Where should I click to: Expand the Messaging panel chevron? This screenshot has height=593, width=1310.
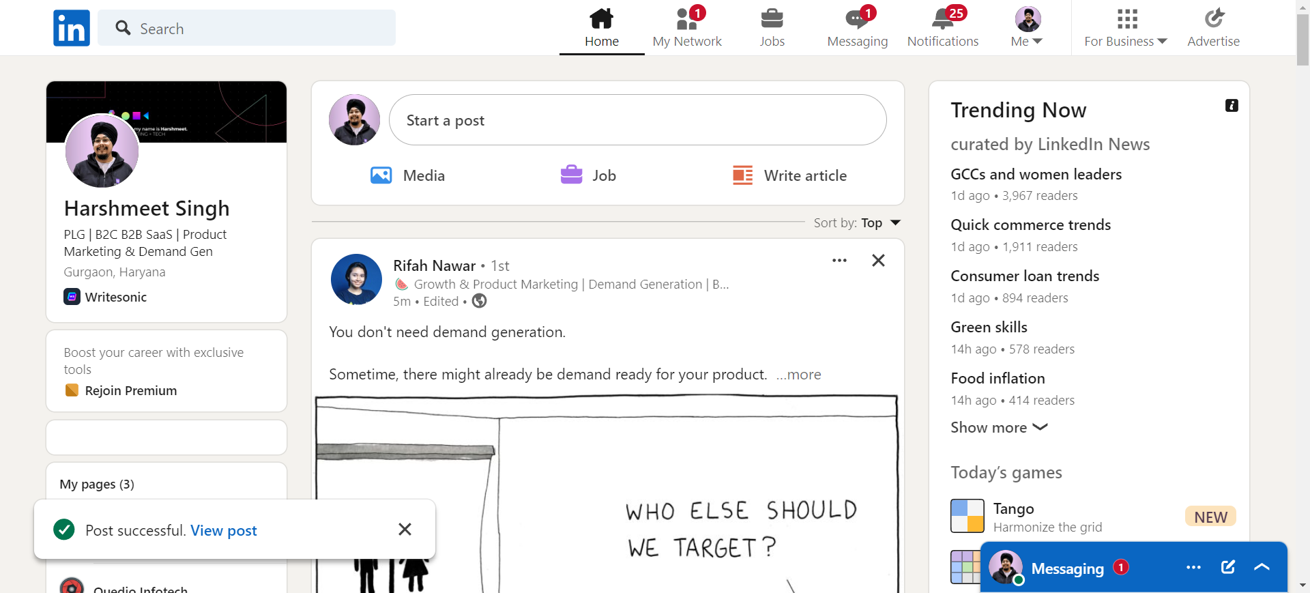pyautogui.click(x=1262, y=567)
